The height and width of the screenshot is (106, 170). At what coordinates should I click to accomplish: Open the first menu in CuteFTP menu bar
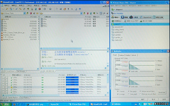coord(7,5)
